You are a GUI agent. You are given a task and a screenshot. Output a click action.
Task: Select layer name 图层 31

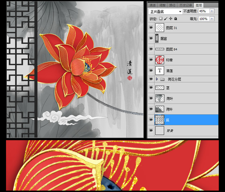(x=171, y=28)
